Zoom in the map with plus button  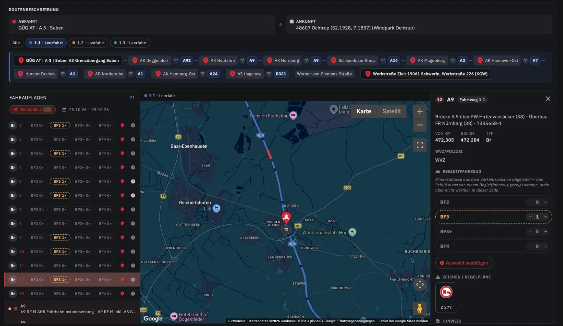(420, 111)
